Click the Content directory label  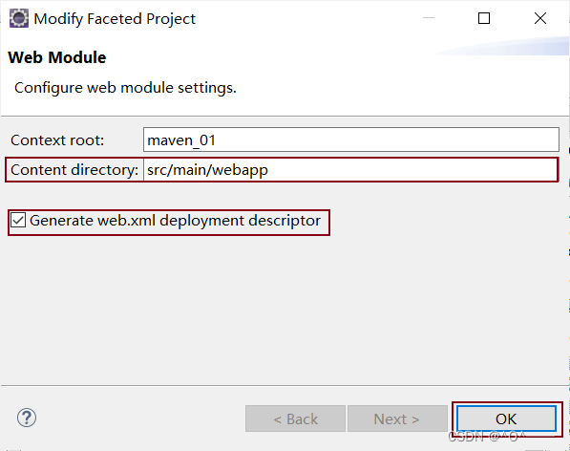click(74, 170)
